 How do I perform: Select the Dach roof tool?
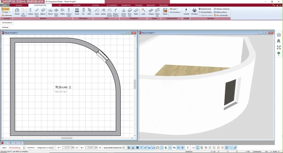pyautogui.click(x=97, y=11)
